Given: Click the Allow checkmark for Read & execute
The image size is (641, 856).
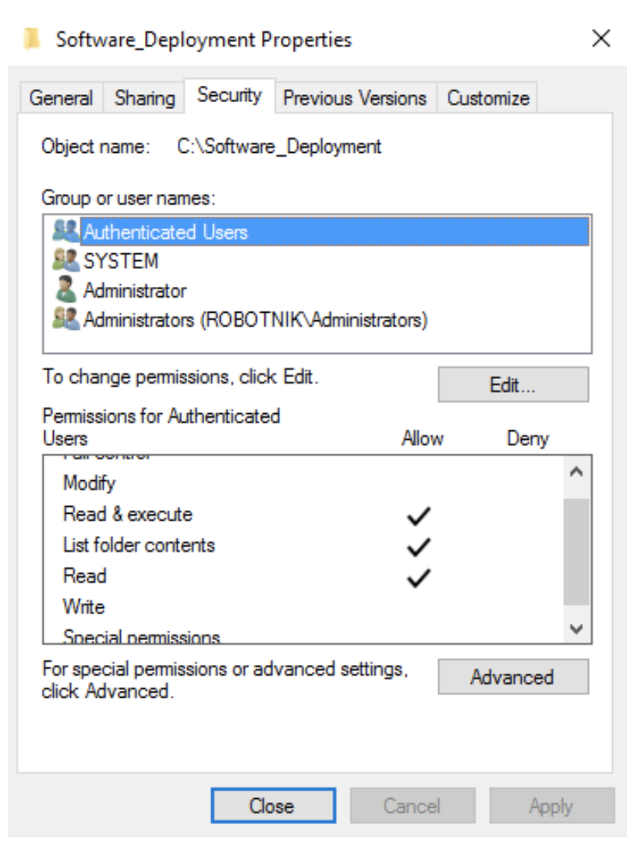Looking at the screenshot, I should coord(419,515).
